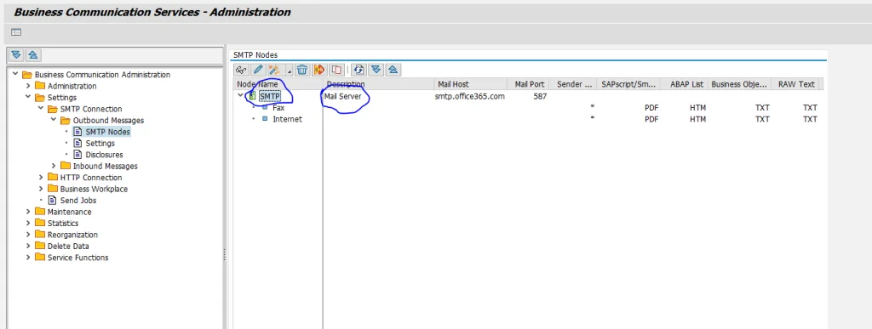Click the Change pencil icon in SMTP Nodes toolbar
The height and width of the screenshot is (329, 872).
(x=257, y=70)
